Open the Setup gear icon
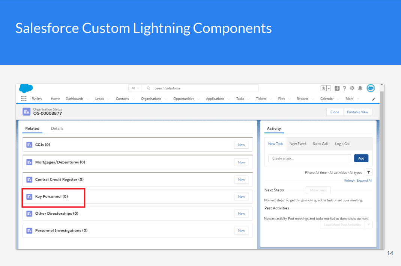This screenshot has height=266, width=401. (x=352, y=88)
